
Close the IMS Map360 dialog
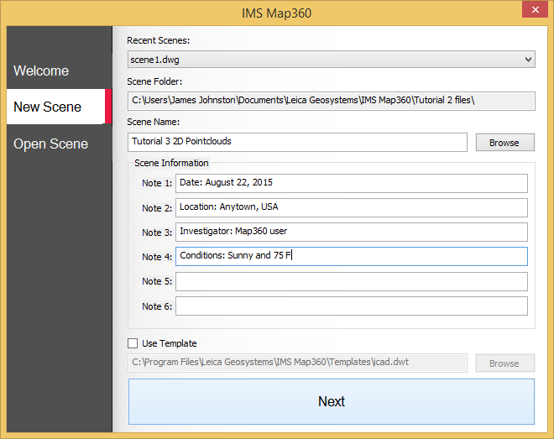pyautogui.click(x=535, y=9)
